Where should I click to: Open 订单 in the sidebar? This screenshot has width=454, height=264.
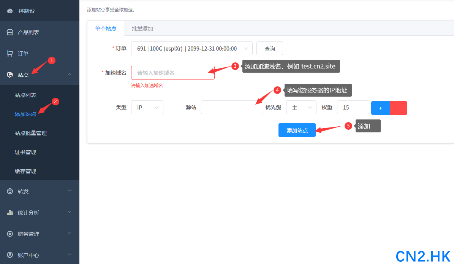[40, 53]
